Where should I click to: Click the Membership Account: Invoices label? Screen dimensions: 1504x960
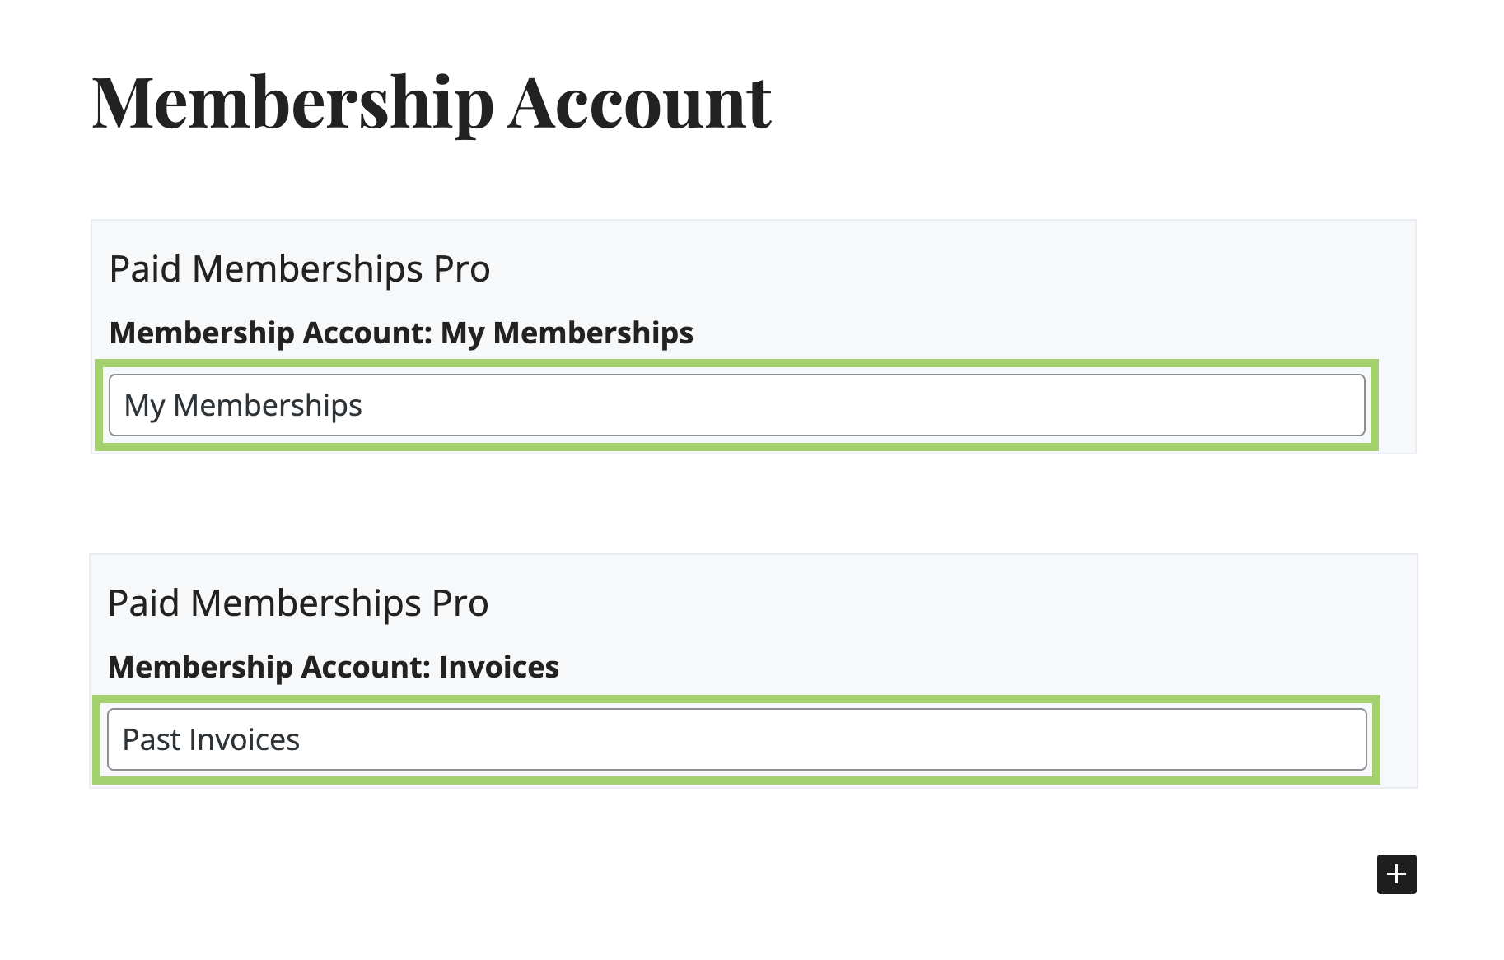[334, 667]
